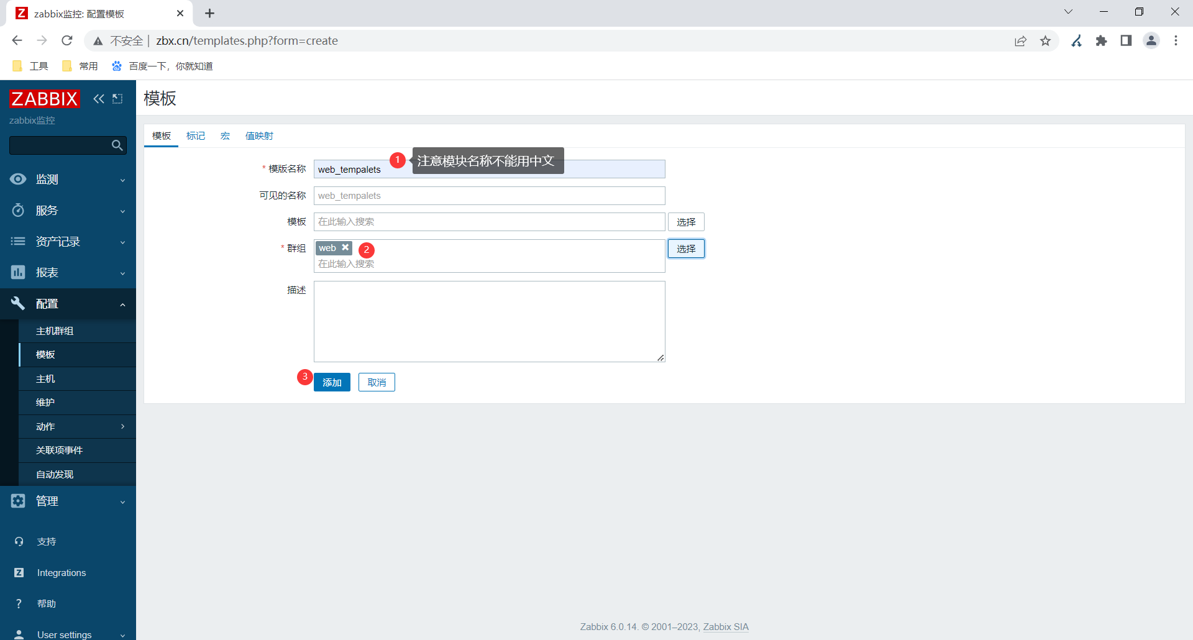Focus the 描述 text area
Image resolution: width=1193 pixels, height=640 pixels.
pyautogui.click(x=489, y=321)
